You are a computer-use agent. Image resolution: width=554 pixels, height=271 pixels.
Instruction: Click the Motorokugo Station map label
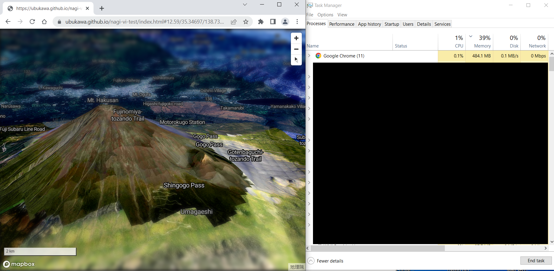(182, 122)
